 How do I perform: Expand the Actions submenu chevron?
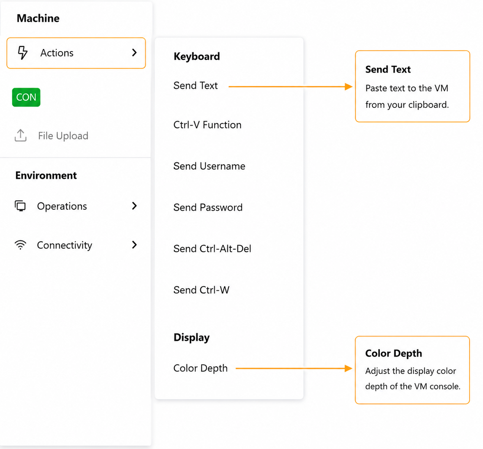tap(134, 53)
